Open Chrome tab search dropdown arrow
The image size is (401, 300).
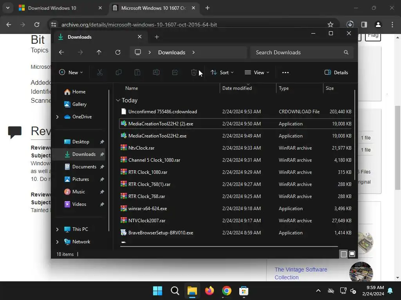8,8
